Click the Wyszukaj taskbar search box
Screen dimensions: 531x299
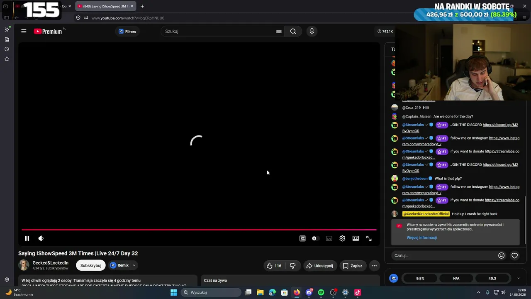click(x=211, y=292)
